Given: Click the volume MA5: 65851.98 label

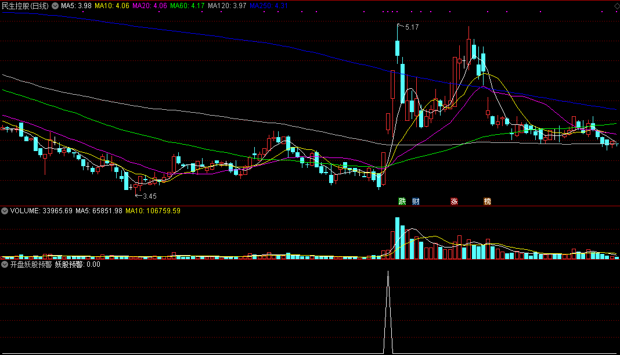Looking at the screenshot, I should pyautogui.click(x=99, y=211).
